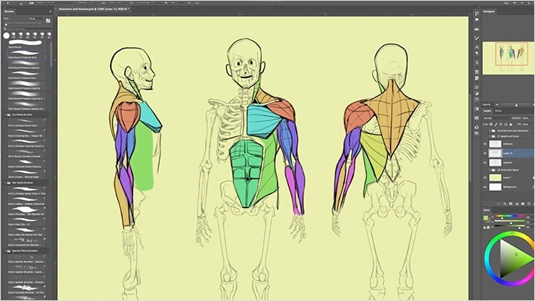
Task: Open the layer blend mode Normal dropdown
Action: coord(496,118)
